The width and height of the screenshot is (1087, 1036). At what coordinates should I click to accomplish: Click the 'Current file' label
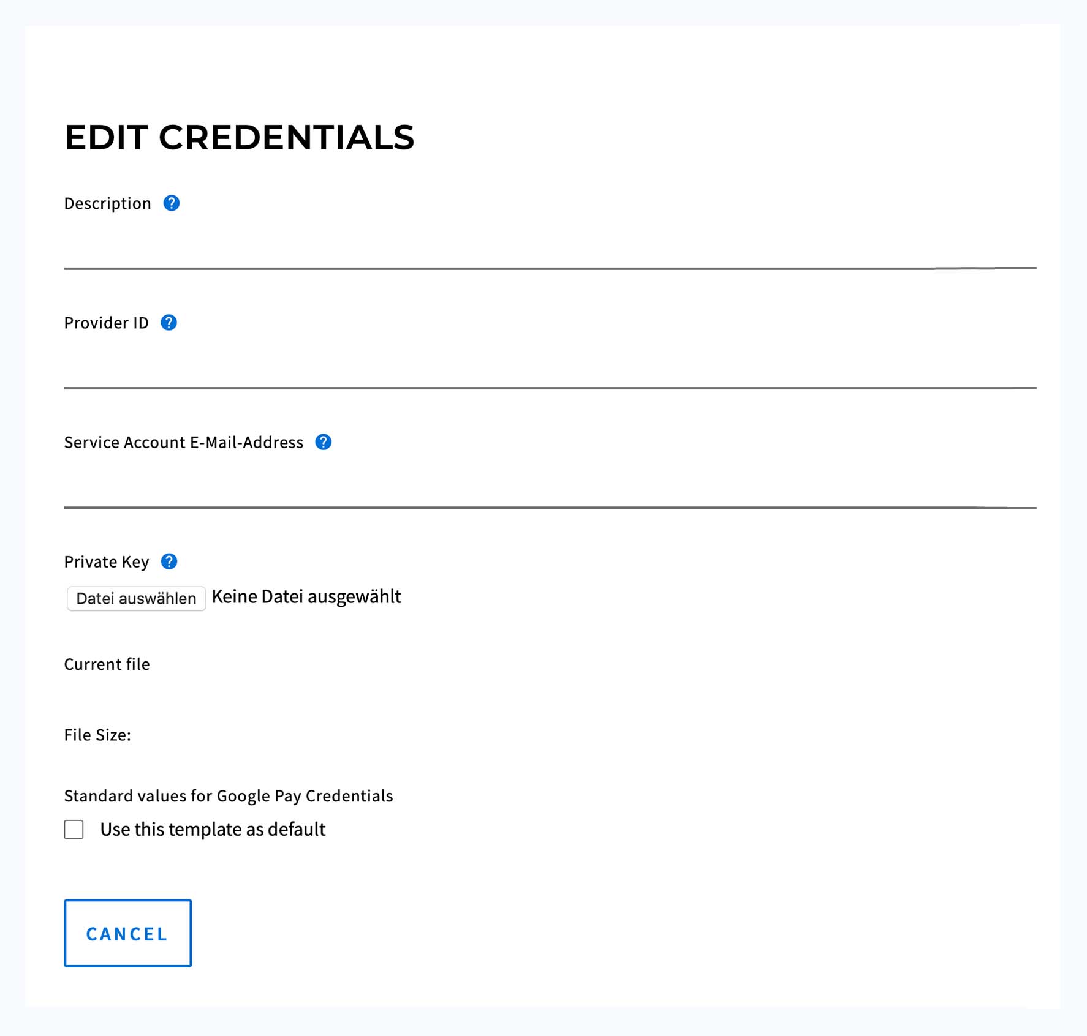(107, 664)
